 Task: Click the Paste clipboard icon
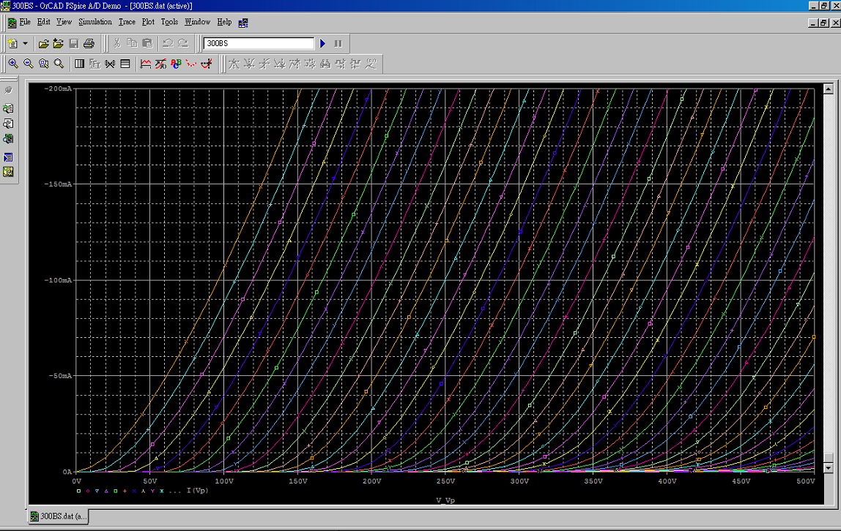click(147, 43)
